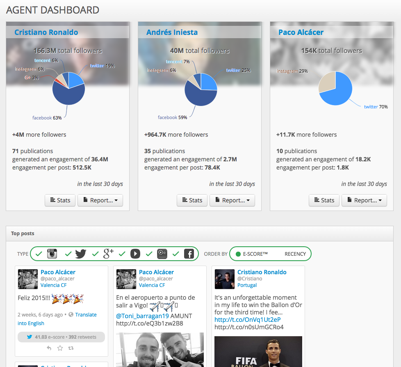This screenshot has width=401, height=367.
Task: Open Cristiano Ronaldo name in Ballon d'Or post
Action: (262, 272)
